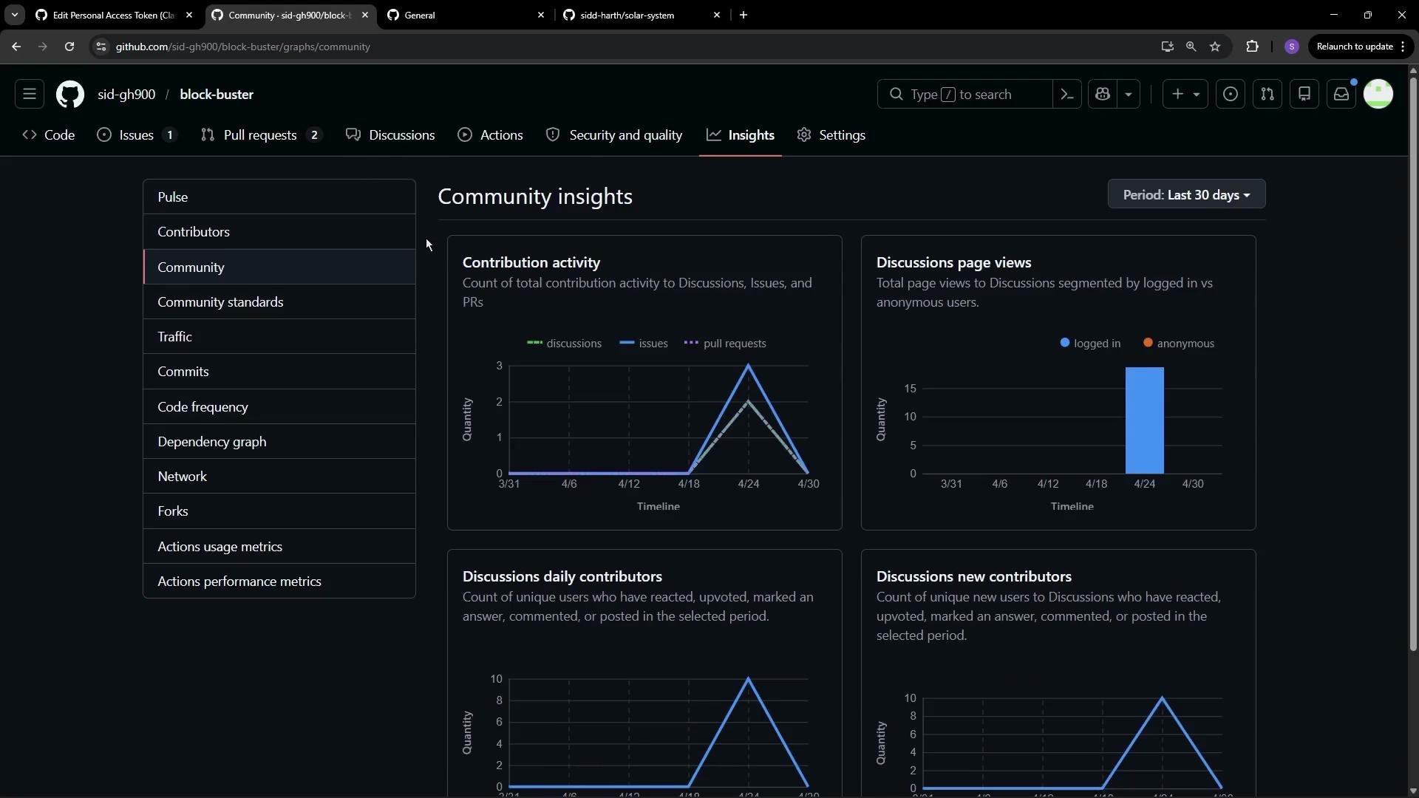Click the sid-gh900 owner link

point(126,95)
